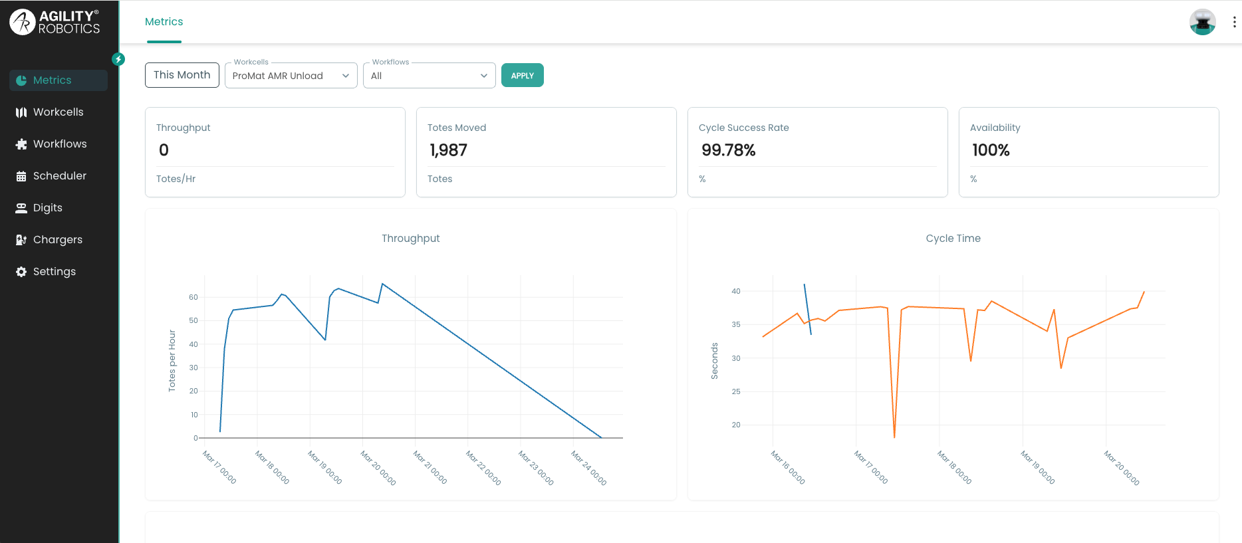Screen dimensions: 1242x543
Task: Click the Workcells sidebar icon
Action: [x=21, y=112]
